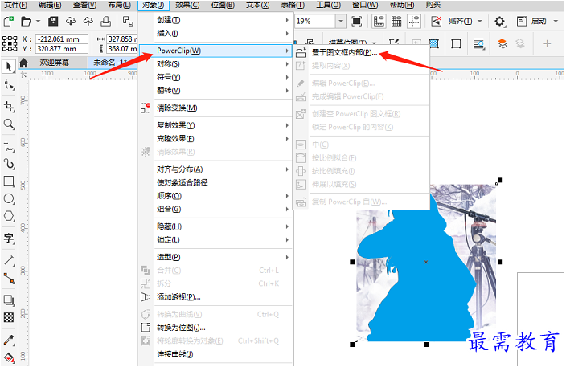566x367 pixels.
Task: Click the orange layers stack icon
Action: (x=502, y=43)
